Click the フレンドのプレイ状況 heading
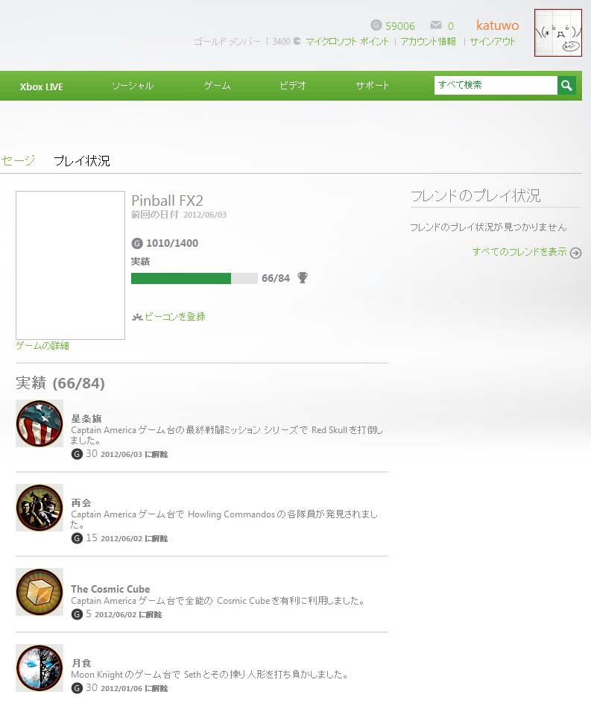Image resolution: width=591 pixels, height=703 pixels. pos(475,195)
